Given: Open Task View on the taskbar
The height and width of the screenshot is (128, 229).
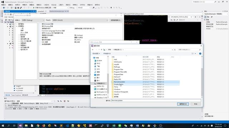Looking at the screenshot, I should tap(14, 126).
